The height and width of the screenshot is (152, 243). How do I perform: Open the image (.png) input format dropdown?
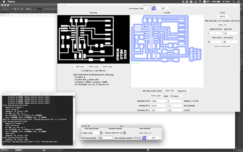click(92, 133)
